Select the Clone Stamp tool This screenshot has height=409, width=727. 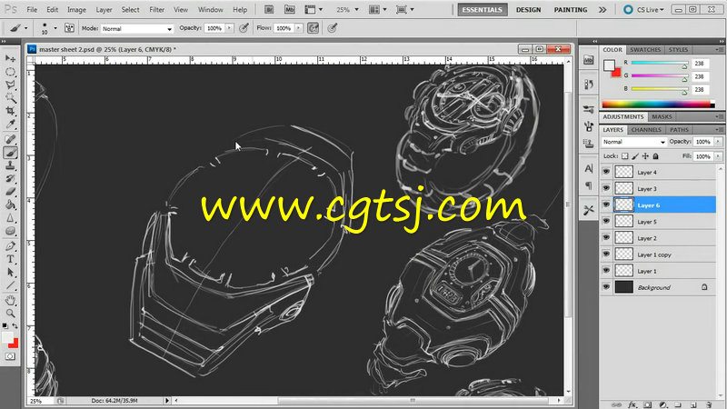tap(10, 165)
